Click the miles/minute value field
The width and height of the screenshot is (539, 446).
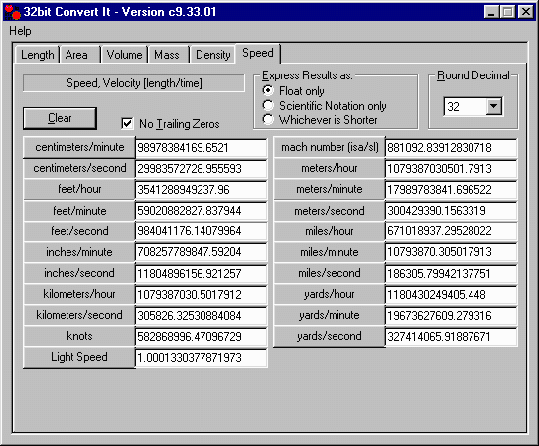tap(452, 252)
